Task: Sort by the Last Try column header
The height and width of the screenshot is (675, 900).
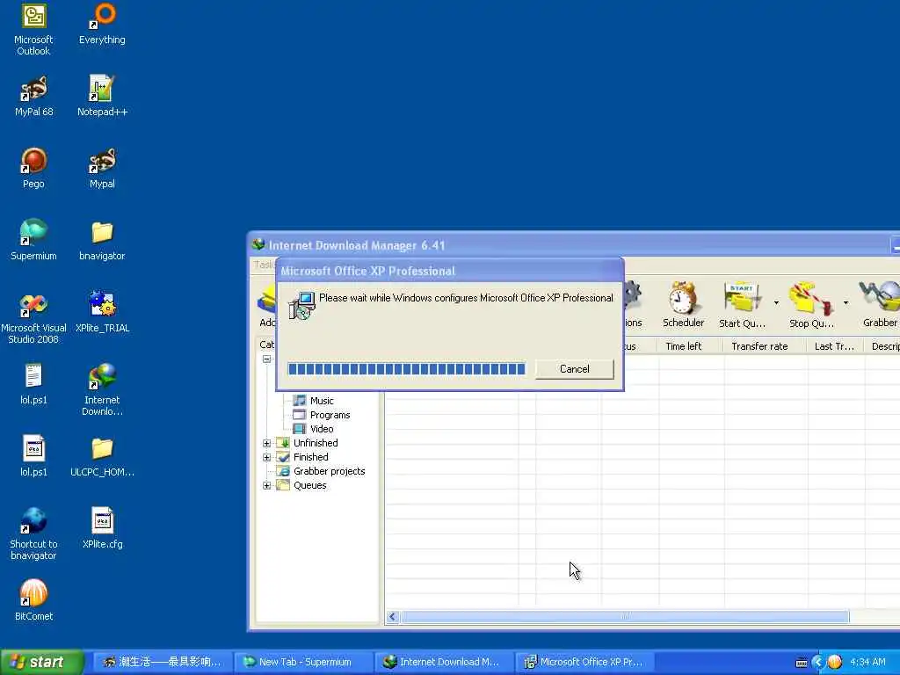Action: pos(835,346)
